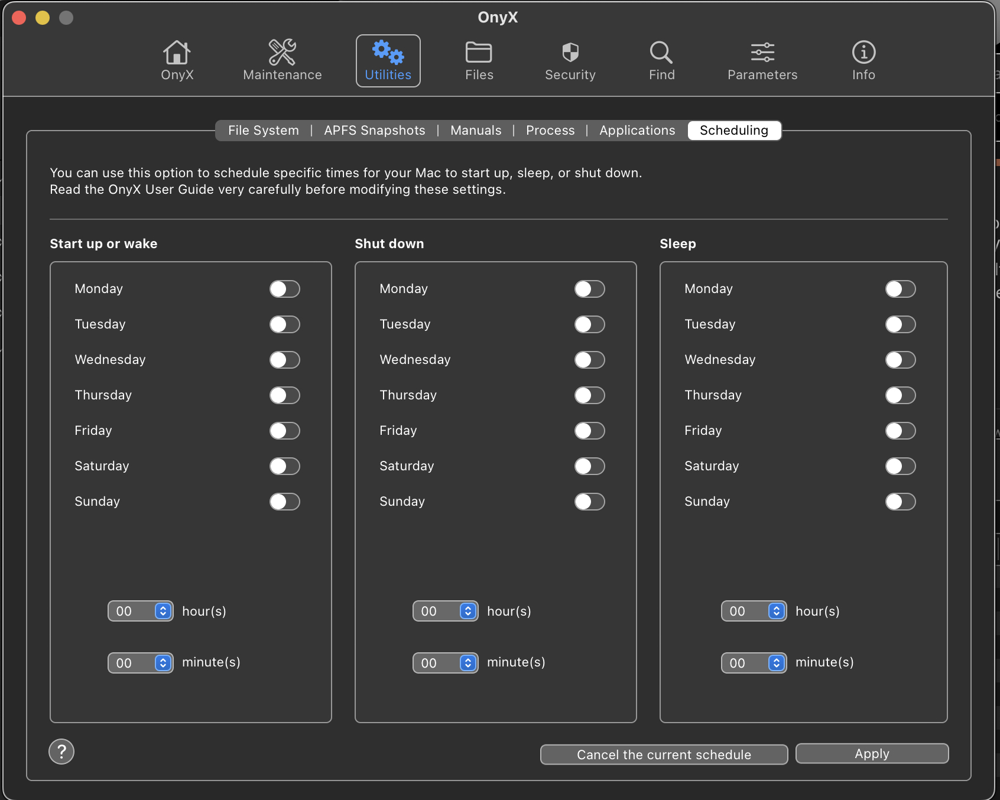This screenshot has height=800, width=1000.
Task: Open the Start up hour(s) popup
Action: click(x=141, y=611)
